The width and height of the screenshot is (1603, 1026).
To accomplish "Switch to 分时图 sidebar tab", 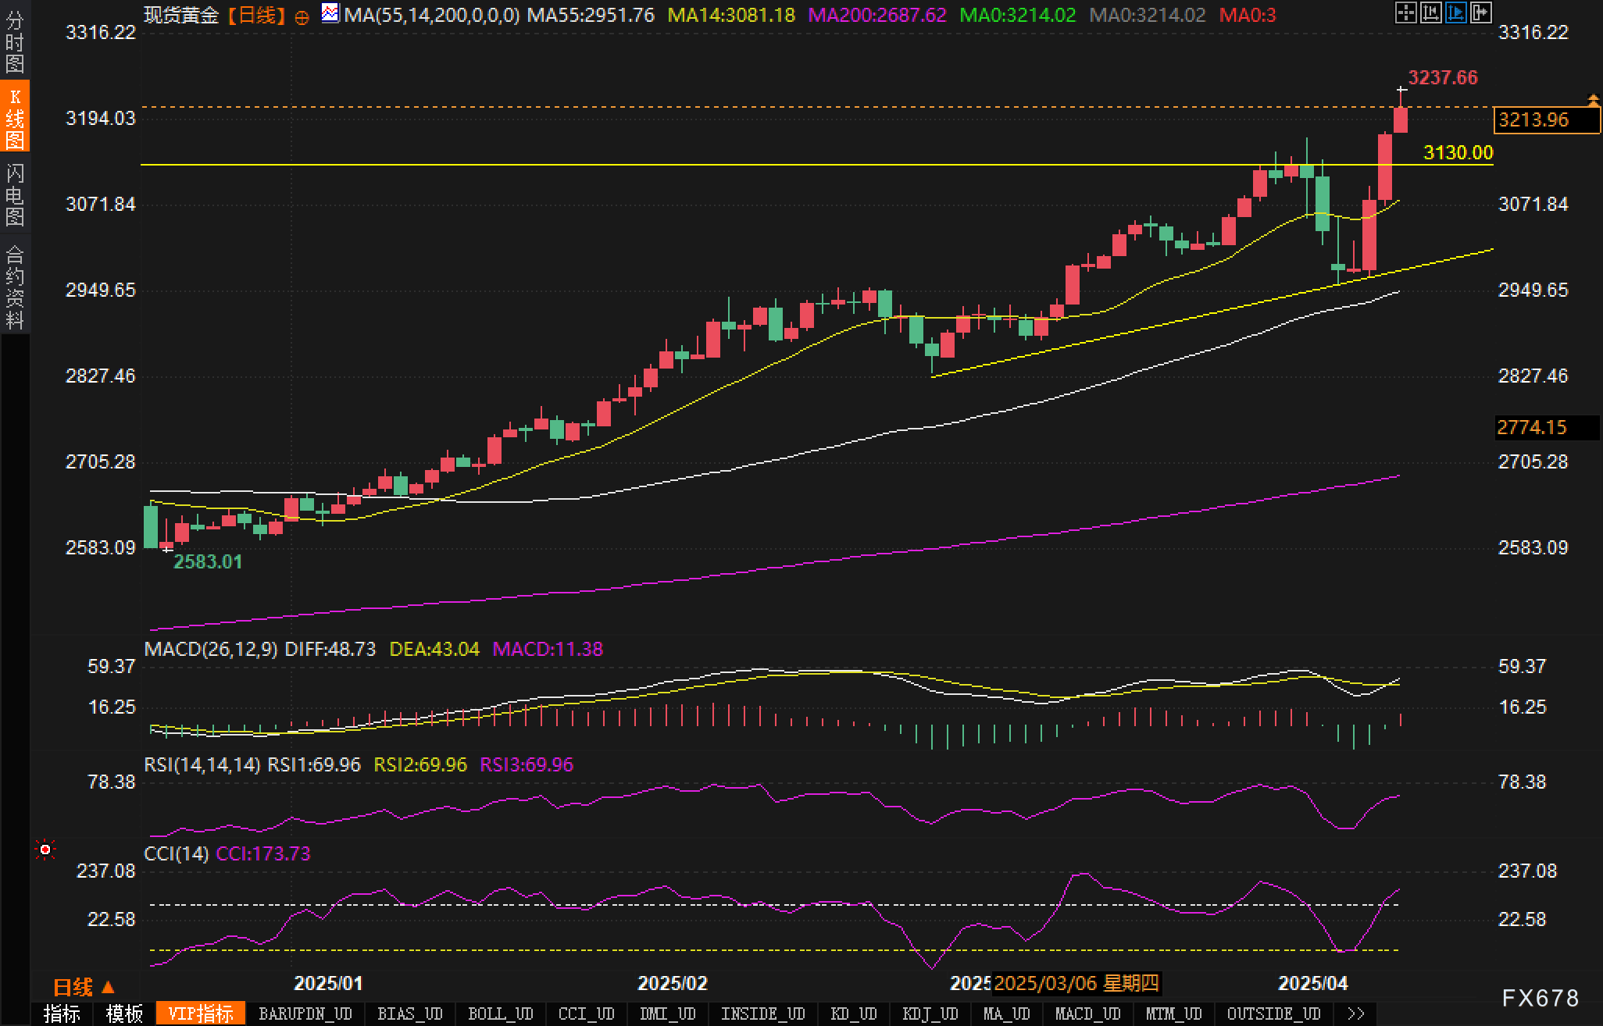I will [14, 41].
